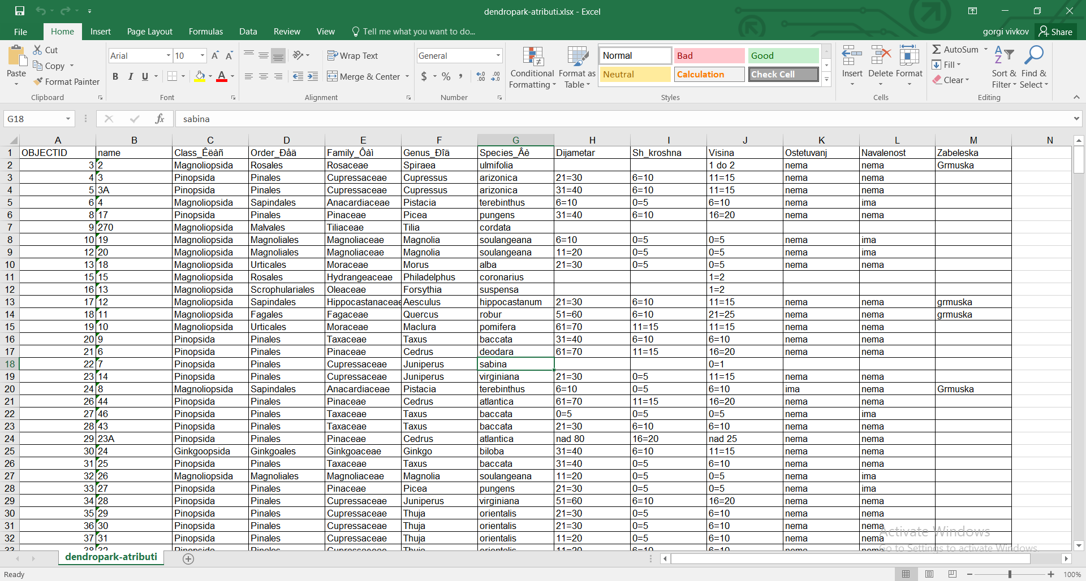The height and width of the screenshot is (581, 1086).
Task: Click the Format Painter brush
Action: pos(38,81)
